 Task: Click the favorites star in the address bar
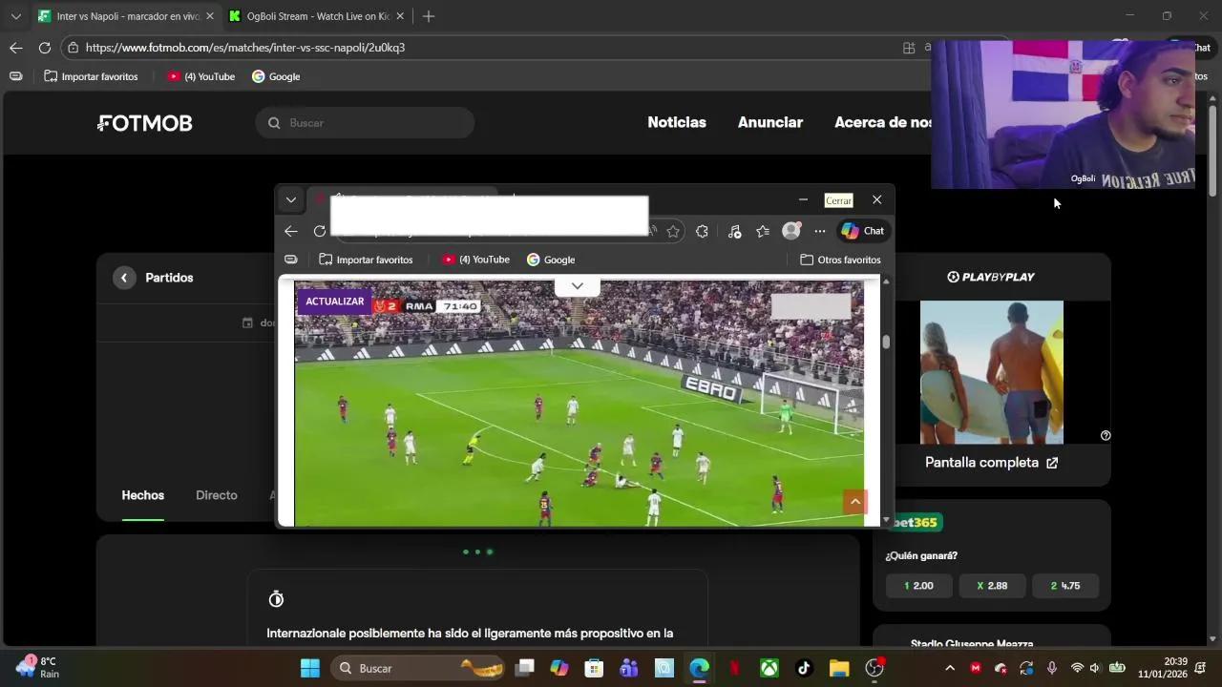tap(673, 231)
